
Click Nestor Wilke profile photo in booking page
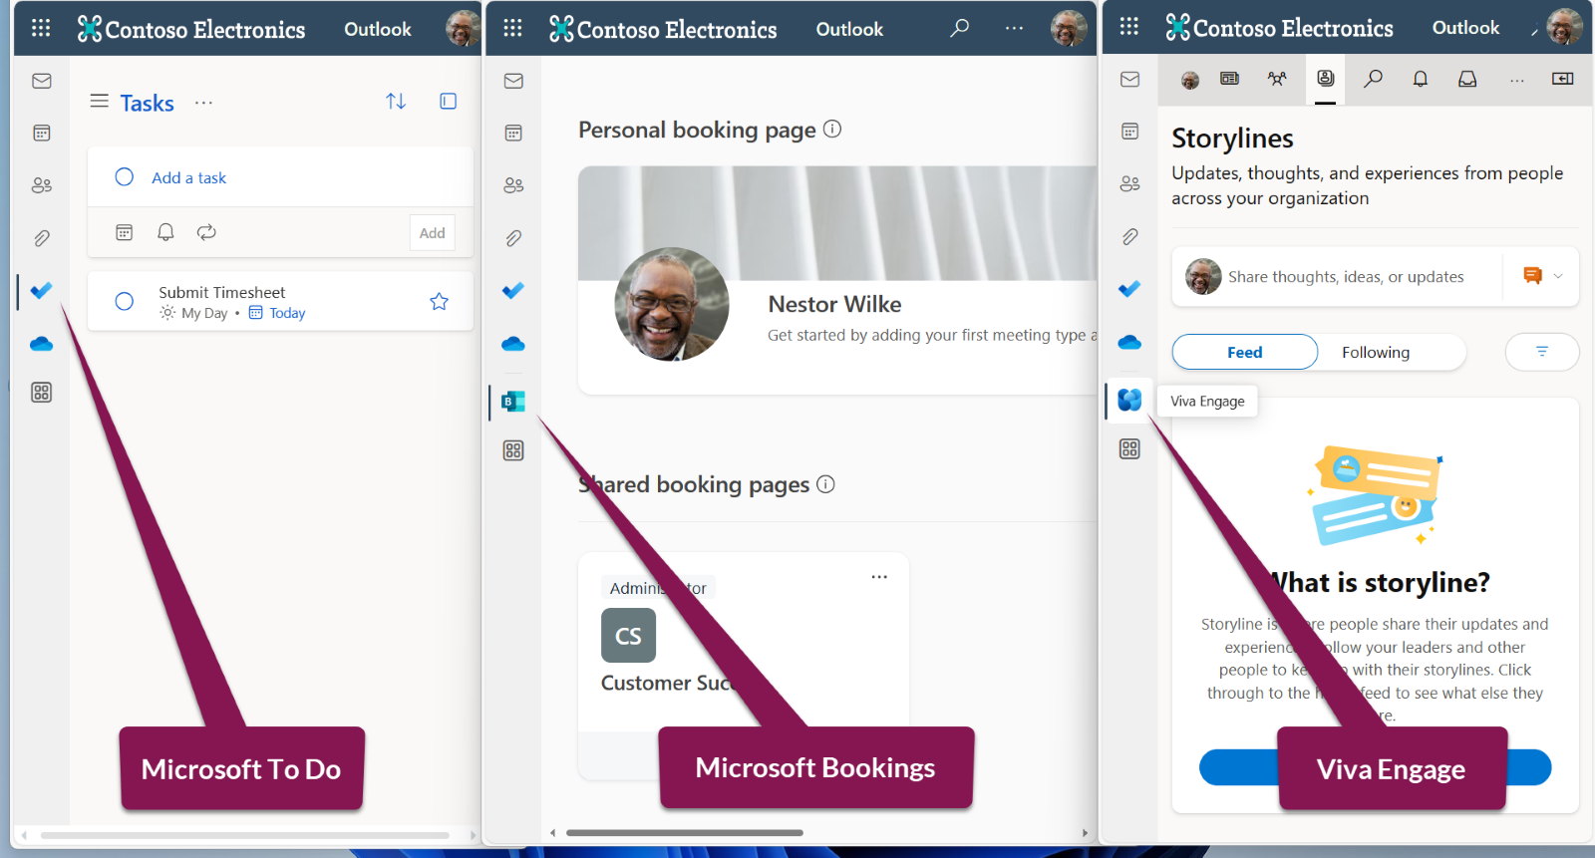click(x=672, y=304)
